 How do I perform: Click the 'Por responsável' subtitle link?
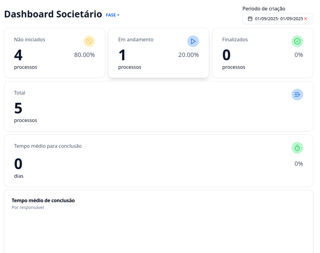[x=28, y=207]
